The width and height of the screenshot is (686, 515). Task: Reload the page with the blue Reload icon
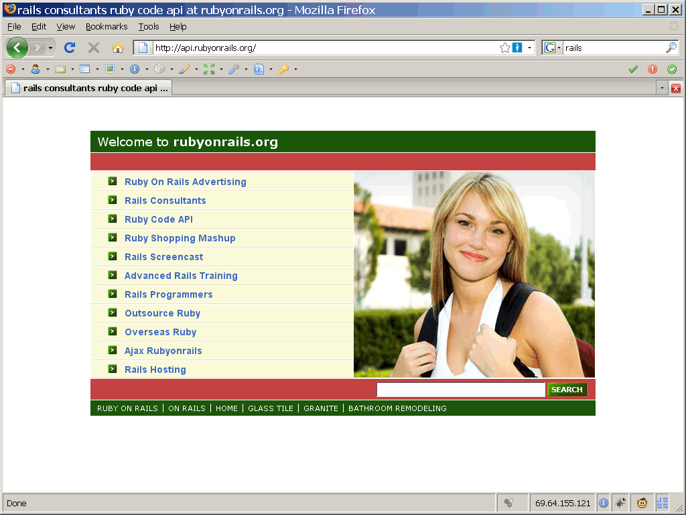point(70,48)
